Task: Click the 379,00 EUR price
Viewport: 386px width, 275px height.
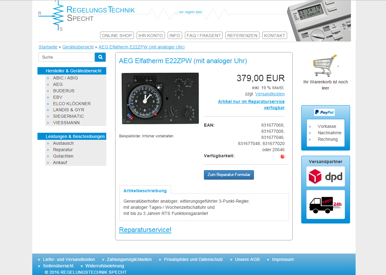Action: click(261, 78)
